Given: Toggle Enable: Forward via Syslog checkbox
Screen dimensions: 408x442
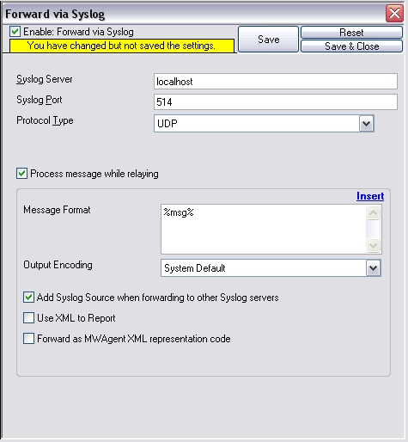Looking at the screenshot, I should [x=15, y=32].
